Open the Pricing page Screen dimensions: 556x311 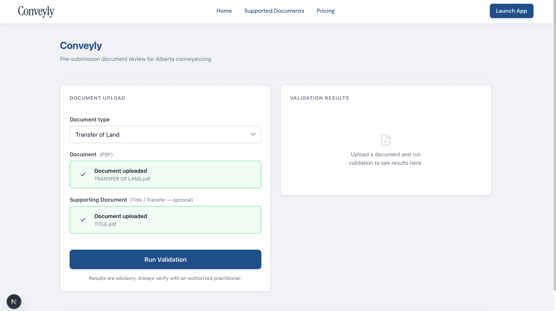point(325,11)
